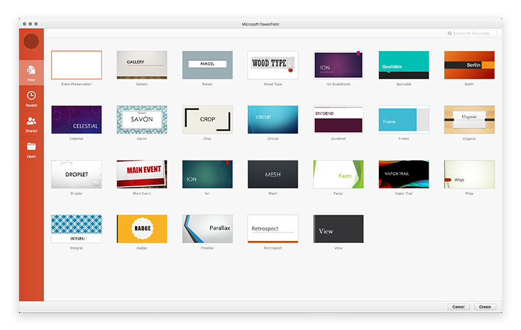Screen dimensions: 521x330
Task: Click inside Search All Templates field
Action: (x=473, y=33)
